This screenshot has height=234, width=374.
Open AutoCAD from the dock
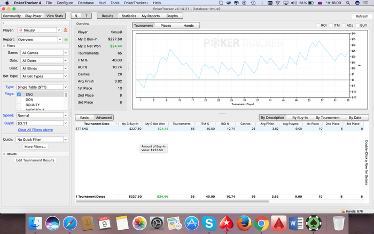pyautogui.click(x=278, y=223)
